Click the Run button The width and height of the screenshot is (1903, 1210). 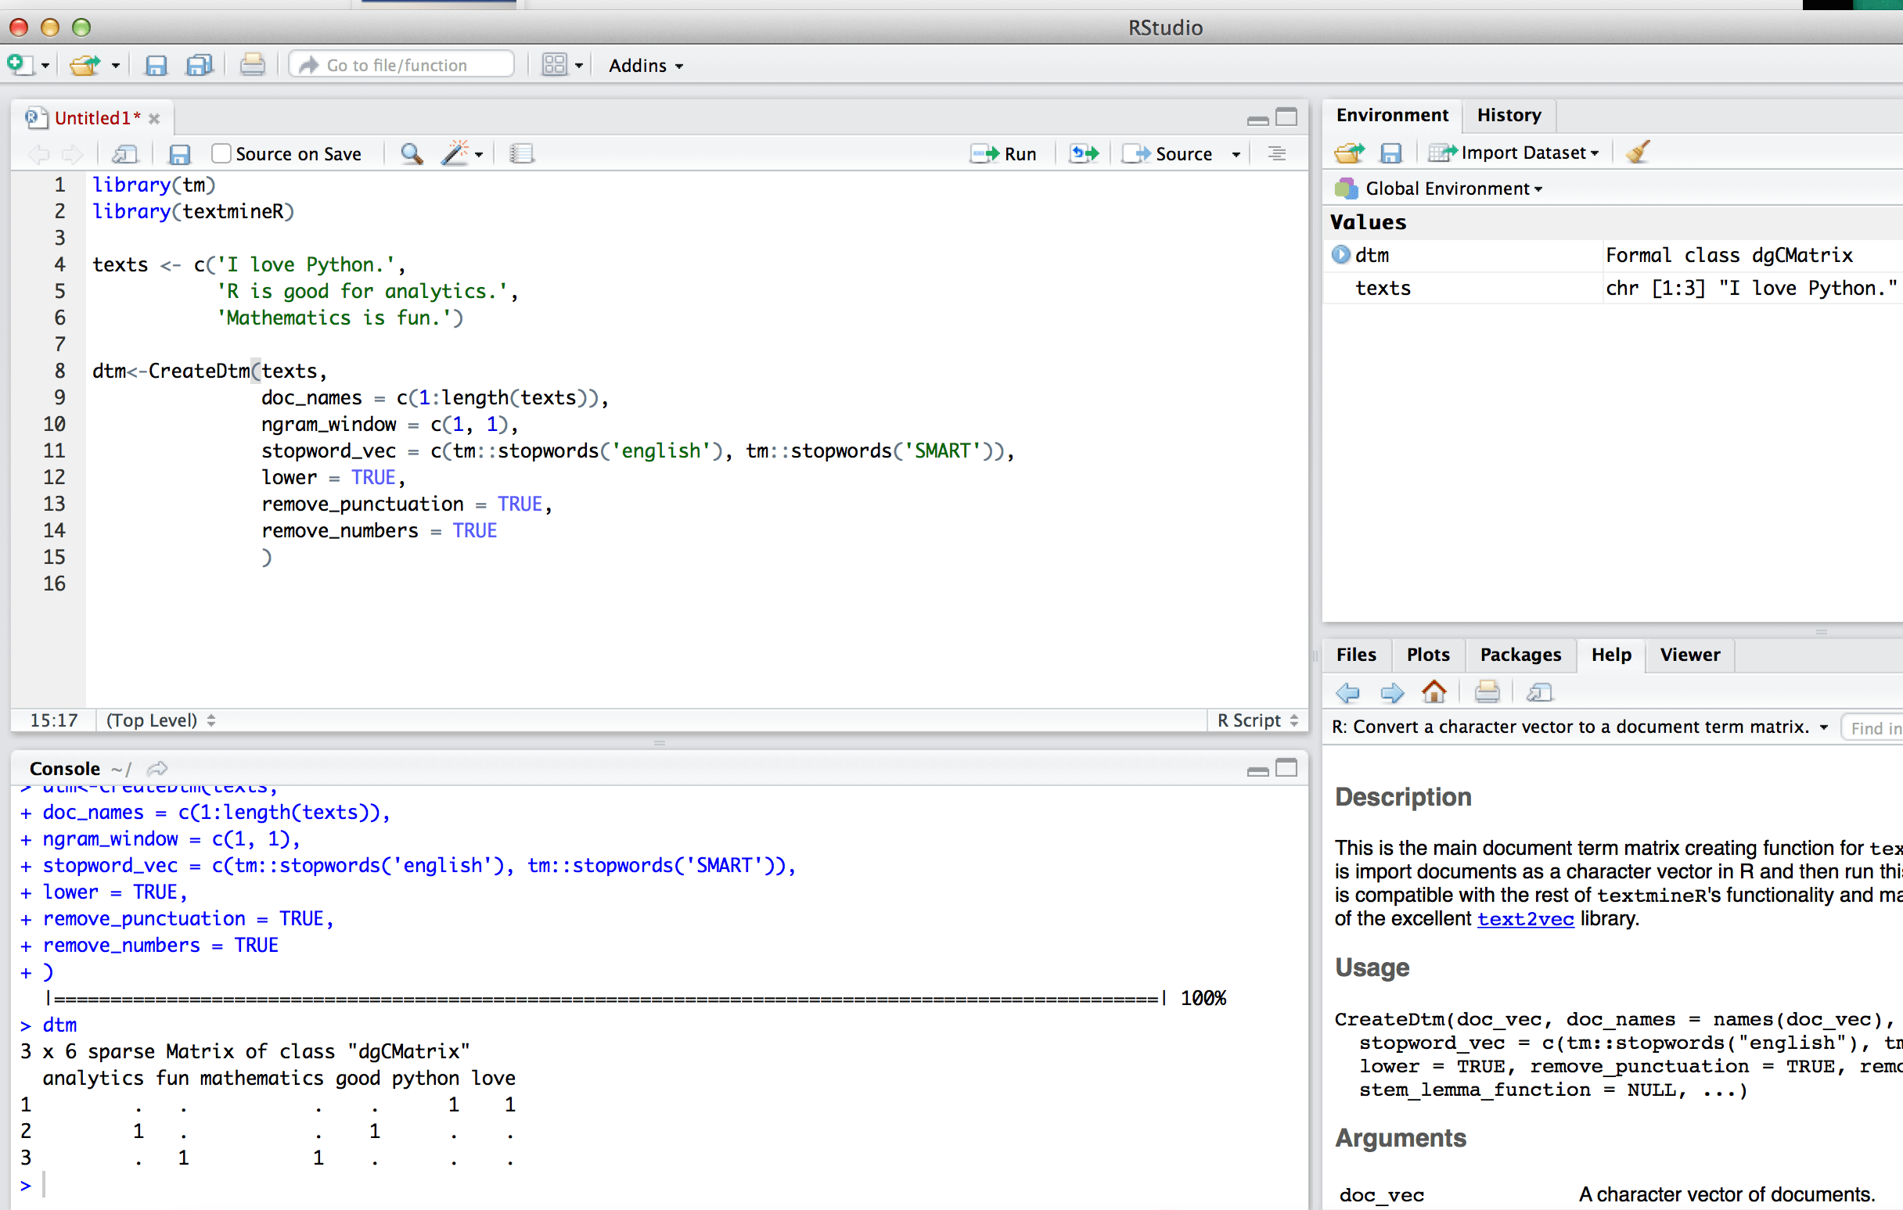[1005, 153]
